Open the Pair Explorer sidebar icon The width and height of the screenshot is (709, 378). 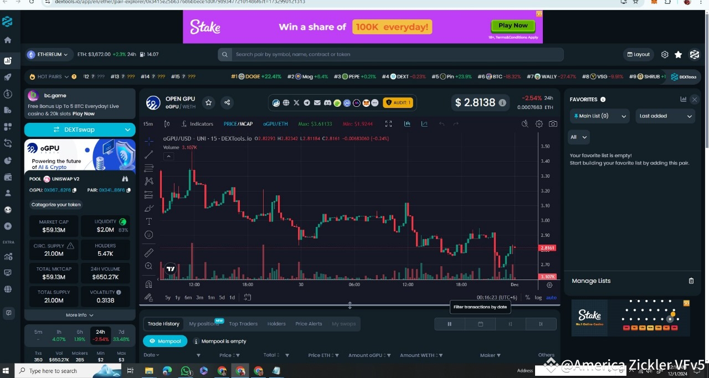[8, 61]
